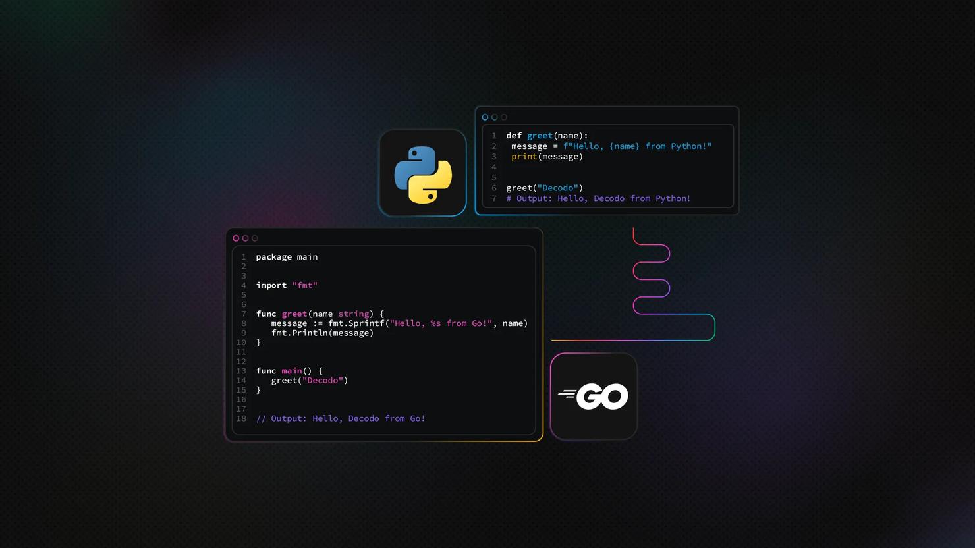This screenshot has height=548, width=975.
Task: Click the third dot in Python code window
Action: [504, 117]
